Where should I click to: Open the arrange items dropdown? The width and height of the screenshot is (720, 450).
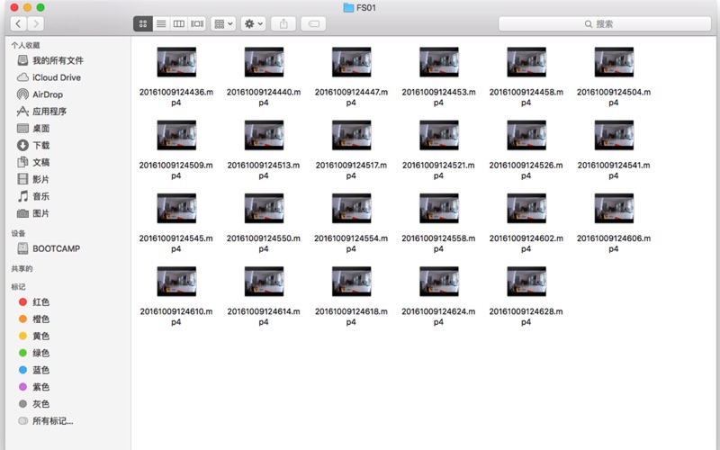coord(223,23)
